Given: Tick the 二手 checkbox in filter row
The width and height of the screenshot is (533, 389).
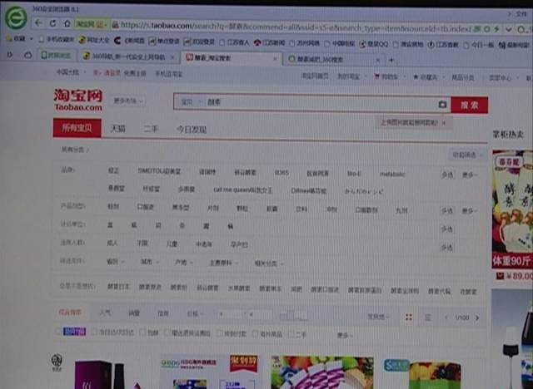Looking at the screenshot, I should coord(291,334).
